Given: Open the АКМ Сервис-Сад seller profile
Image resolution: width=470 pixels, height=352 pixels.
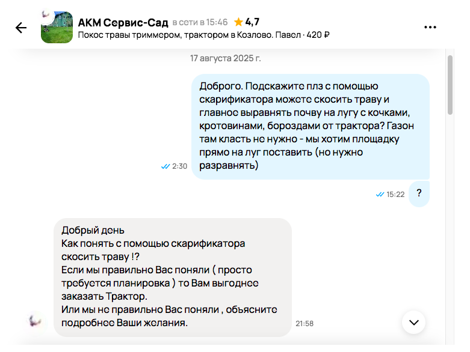Looking at the screenshot, I should [x=123, y=22].
